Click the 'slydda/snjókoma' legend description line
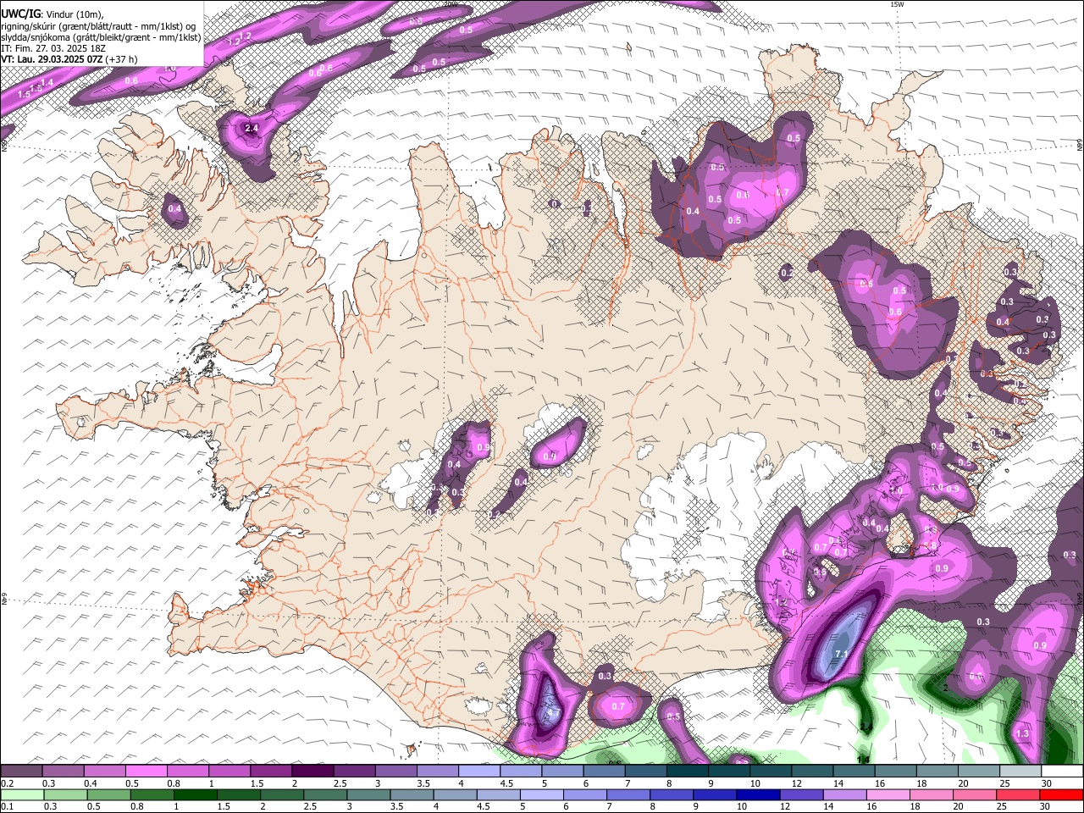 click(102, 37)
